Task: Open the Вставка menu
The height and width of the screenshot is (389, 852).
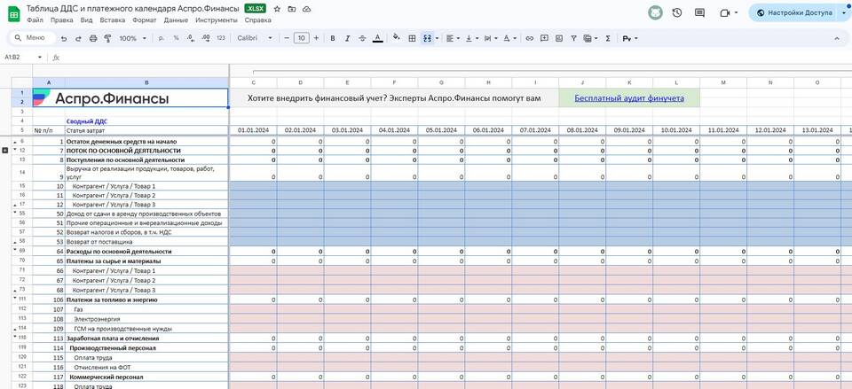Action: click(113, 19)
